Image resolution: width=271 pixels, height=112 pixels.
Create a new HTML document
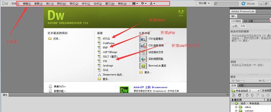104,38
